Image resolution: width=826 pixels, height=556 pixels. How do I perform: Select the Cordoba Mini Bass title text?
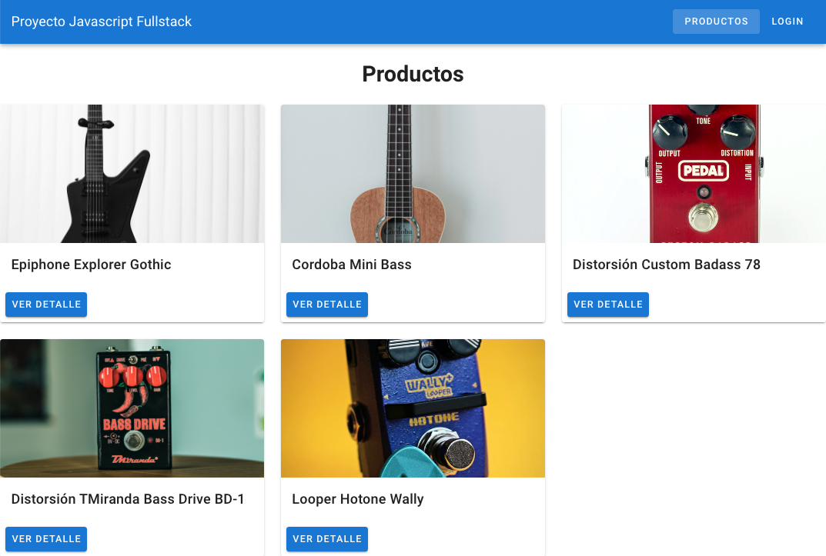click(x=352, y=265)
